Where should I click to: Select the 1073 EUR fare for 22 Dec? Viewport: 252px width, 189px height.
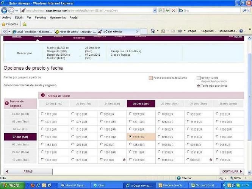coord(42,159)
